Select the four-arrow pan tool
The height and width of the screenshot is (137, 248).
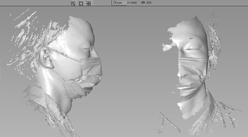[x=89, y=3]
